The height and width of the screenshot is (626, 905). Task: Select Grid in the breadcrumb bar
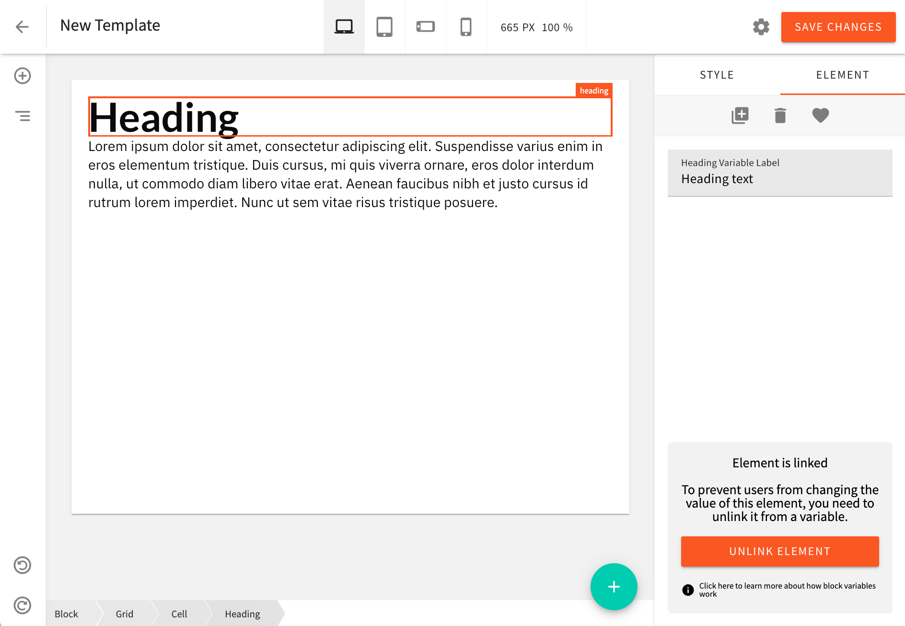click(x=124, y=614)
